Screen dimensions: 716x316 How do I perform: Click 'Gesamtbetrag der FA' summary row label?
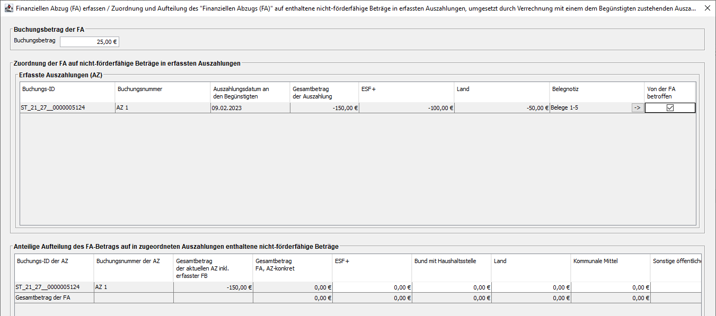pyautogui.click(x=54, y=298)
